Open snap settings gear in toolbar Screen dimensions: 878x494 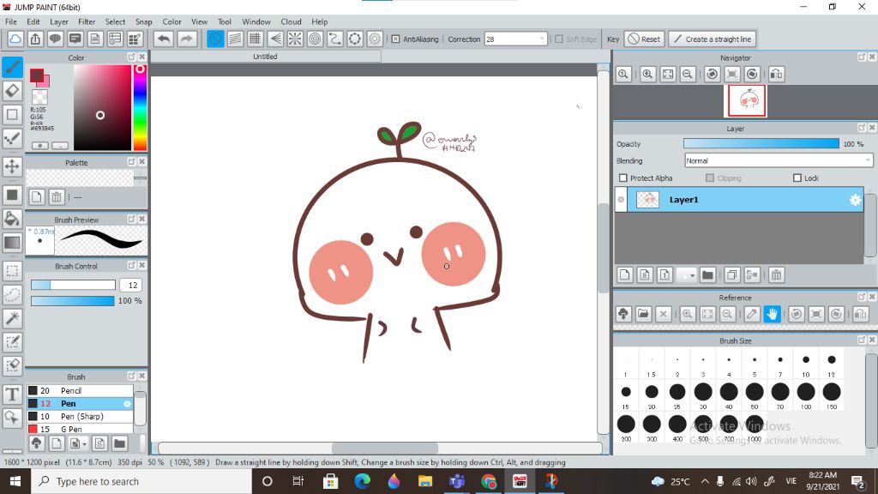(376, 39)
